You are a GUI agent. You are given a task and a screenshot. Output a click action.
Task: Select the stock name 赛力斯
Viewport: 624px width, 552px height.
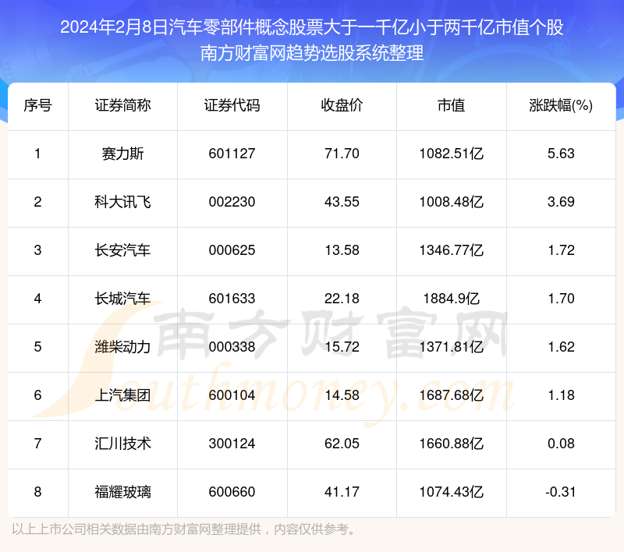pyautogui.click(x=122, y=154)
